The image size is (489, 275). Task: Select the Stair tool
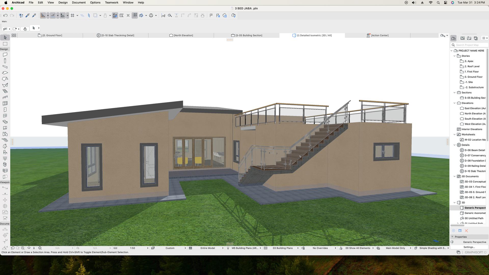[5, 91]
